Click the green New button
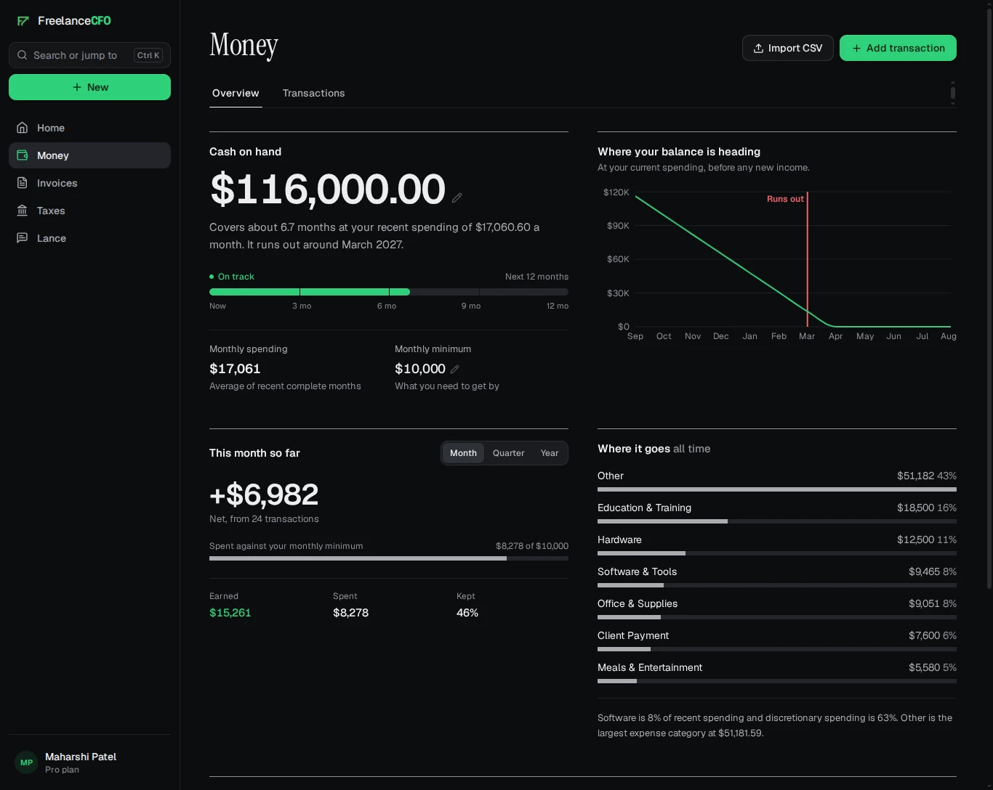The height and width of the screenshot is (790, 993). click(x=89, y=87)
